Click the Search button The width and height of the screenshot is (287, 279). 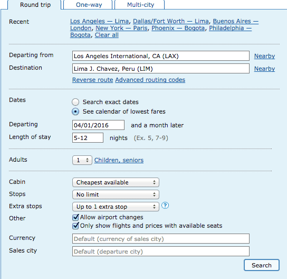[x=262, y=265]
